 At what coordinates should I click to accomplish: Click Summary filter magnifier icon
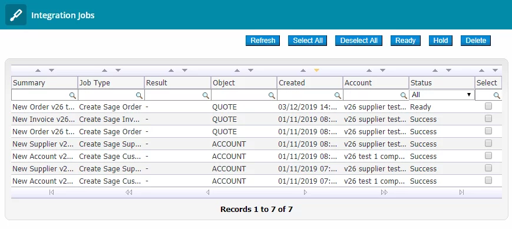73,95
